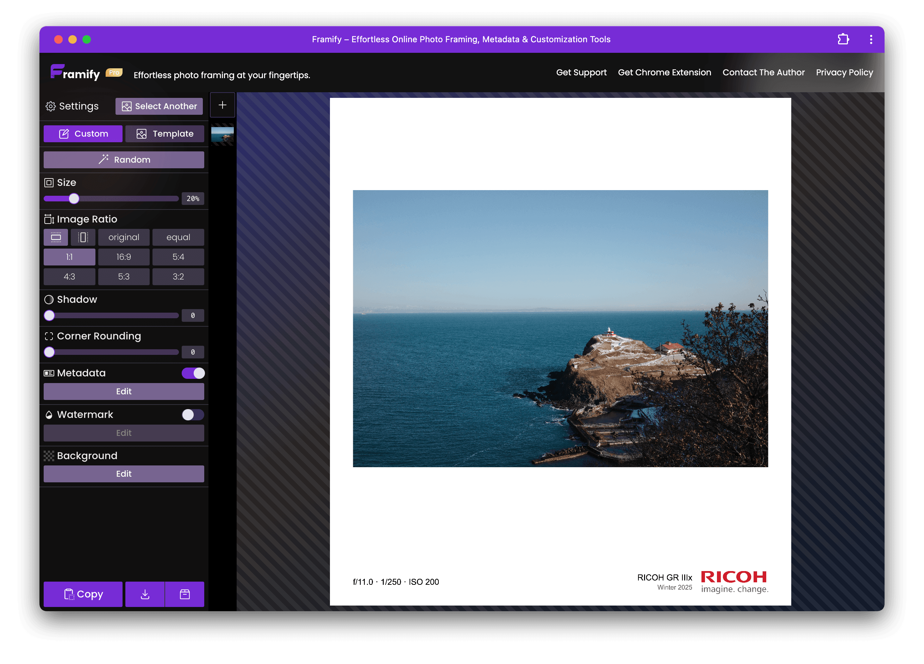Click the landscape orientation ratio icon

pyautogui.click(x=56, y=237)
